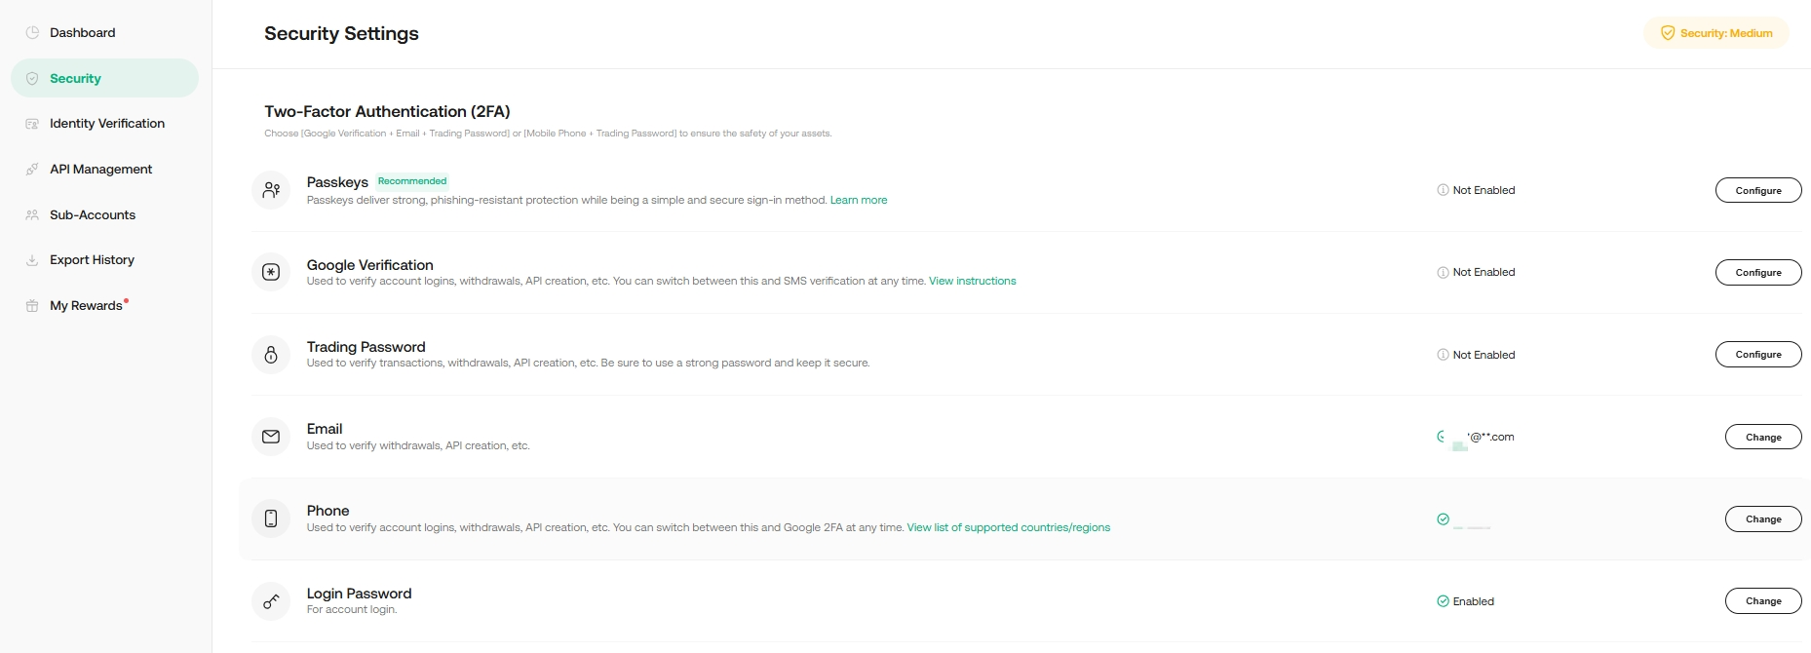This screenshot has width=1811, height=653.
Task: Configure Google Verification
Action: pos(1757,272)
